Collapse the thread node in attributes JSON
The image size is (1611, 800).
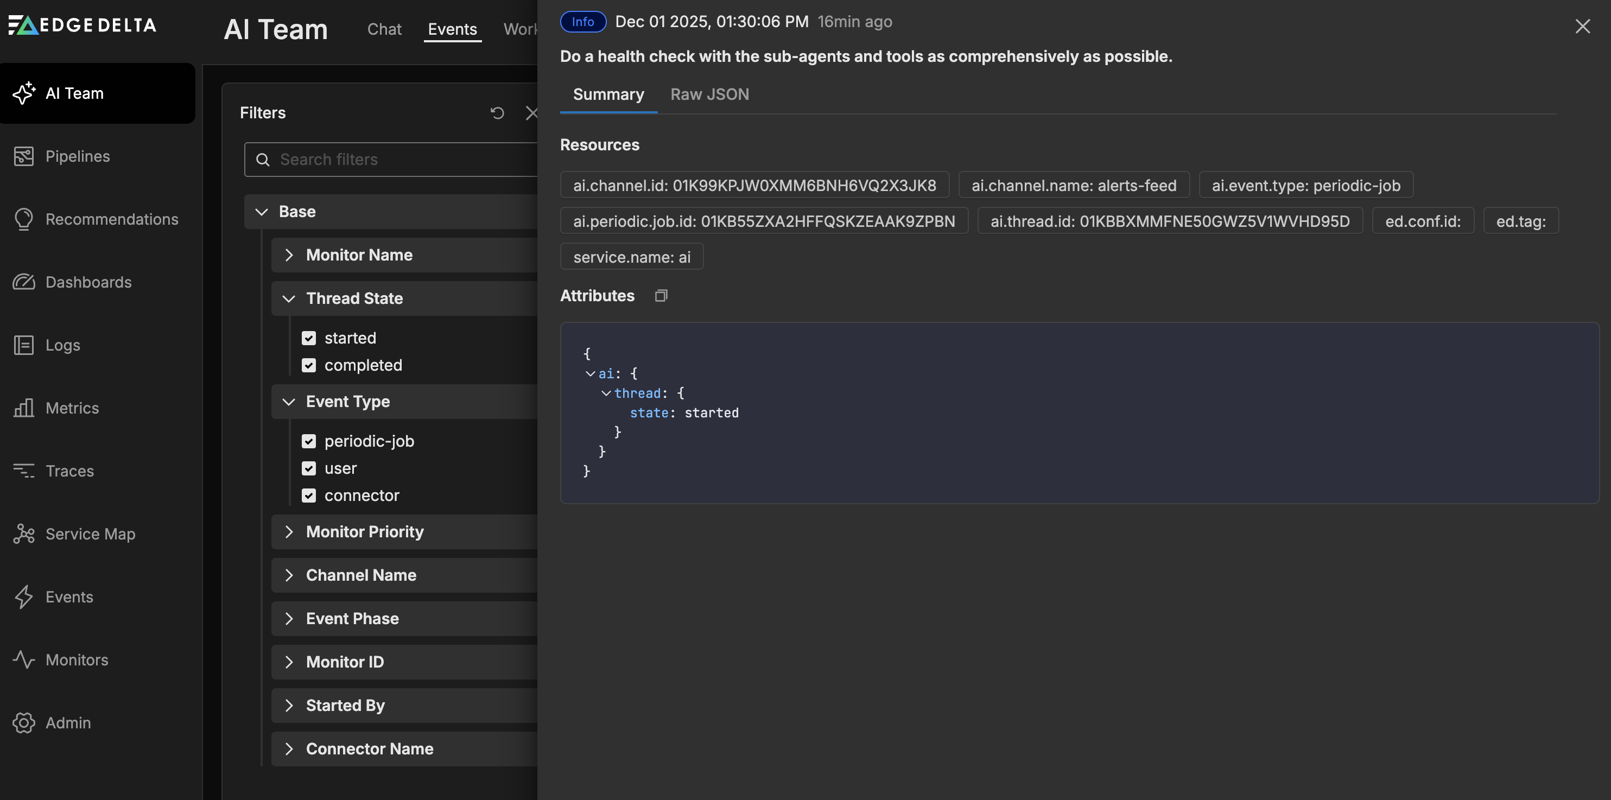click(605, 393)
